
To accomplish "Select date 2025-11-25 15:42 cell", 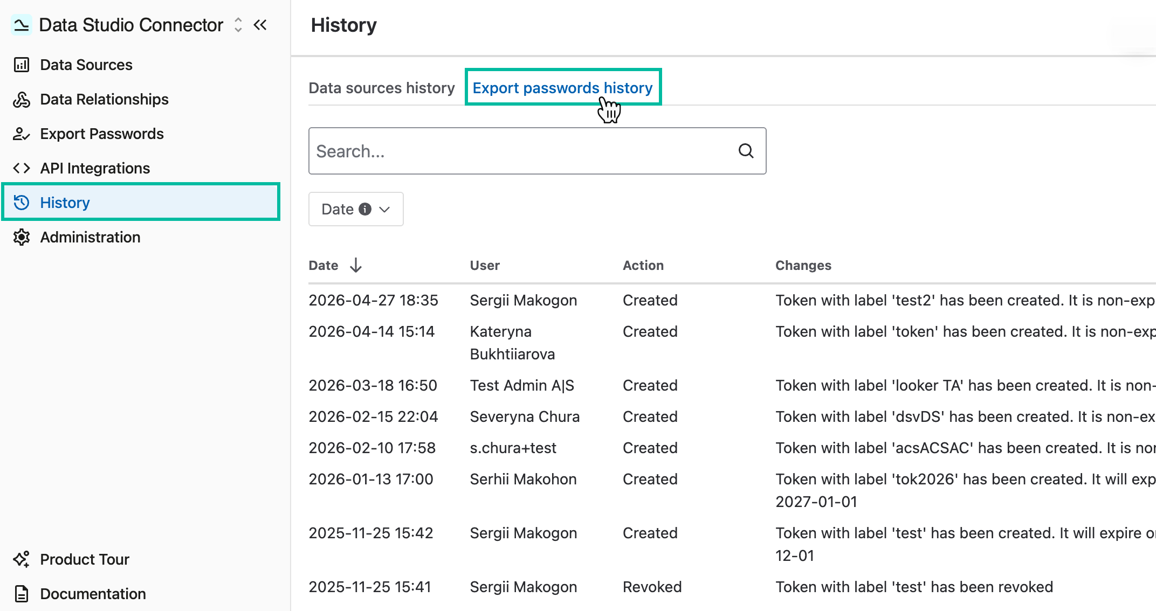I will pos(371,533).
